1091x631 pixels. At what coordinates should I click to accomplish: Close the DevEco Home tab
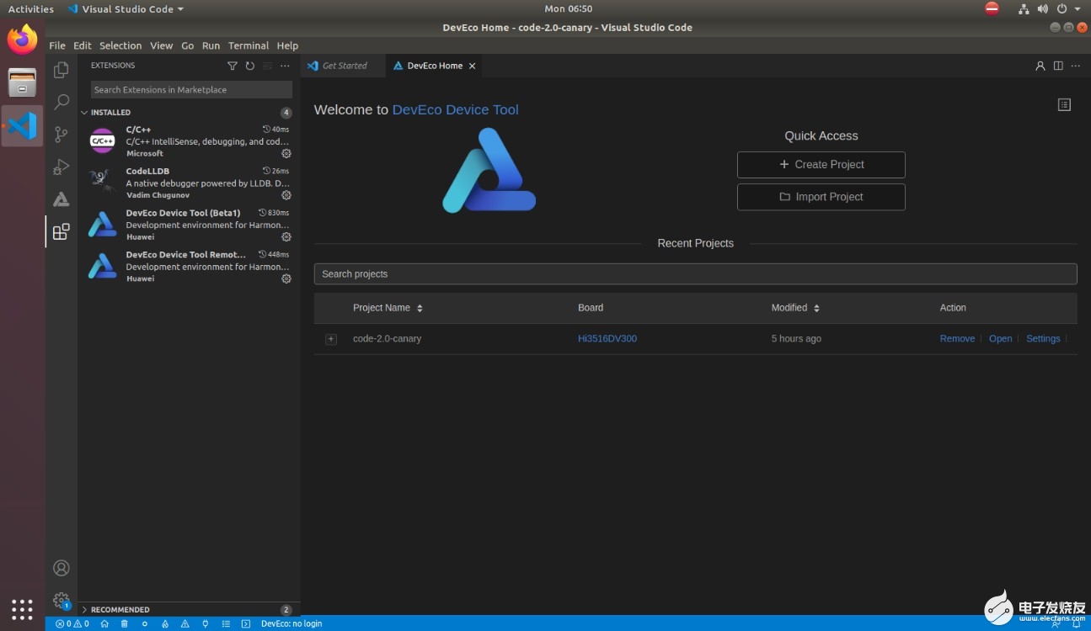(472, 66)
